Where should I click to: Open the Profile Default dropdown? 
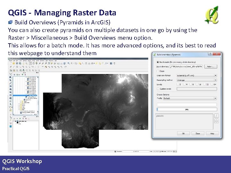(x=190, y=98)
